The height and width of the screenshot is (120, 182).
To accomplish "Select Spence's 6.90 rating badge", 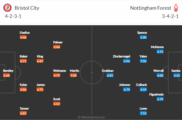I will (x=143, y=37).
